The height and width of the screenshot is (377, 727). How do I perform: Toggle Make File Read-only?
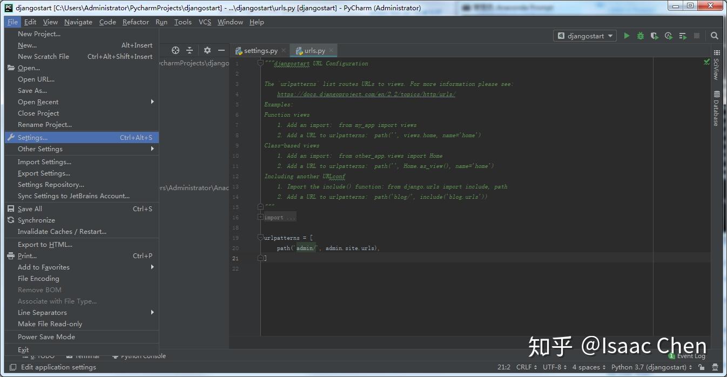82,324
